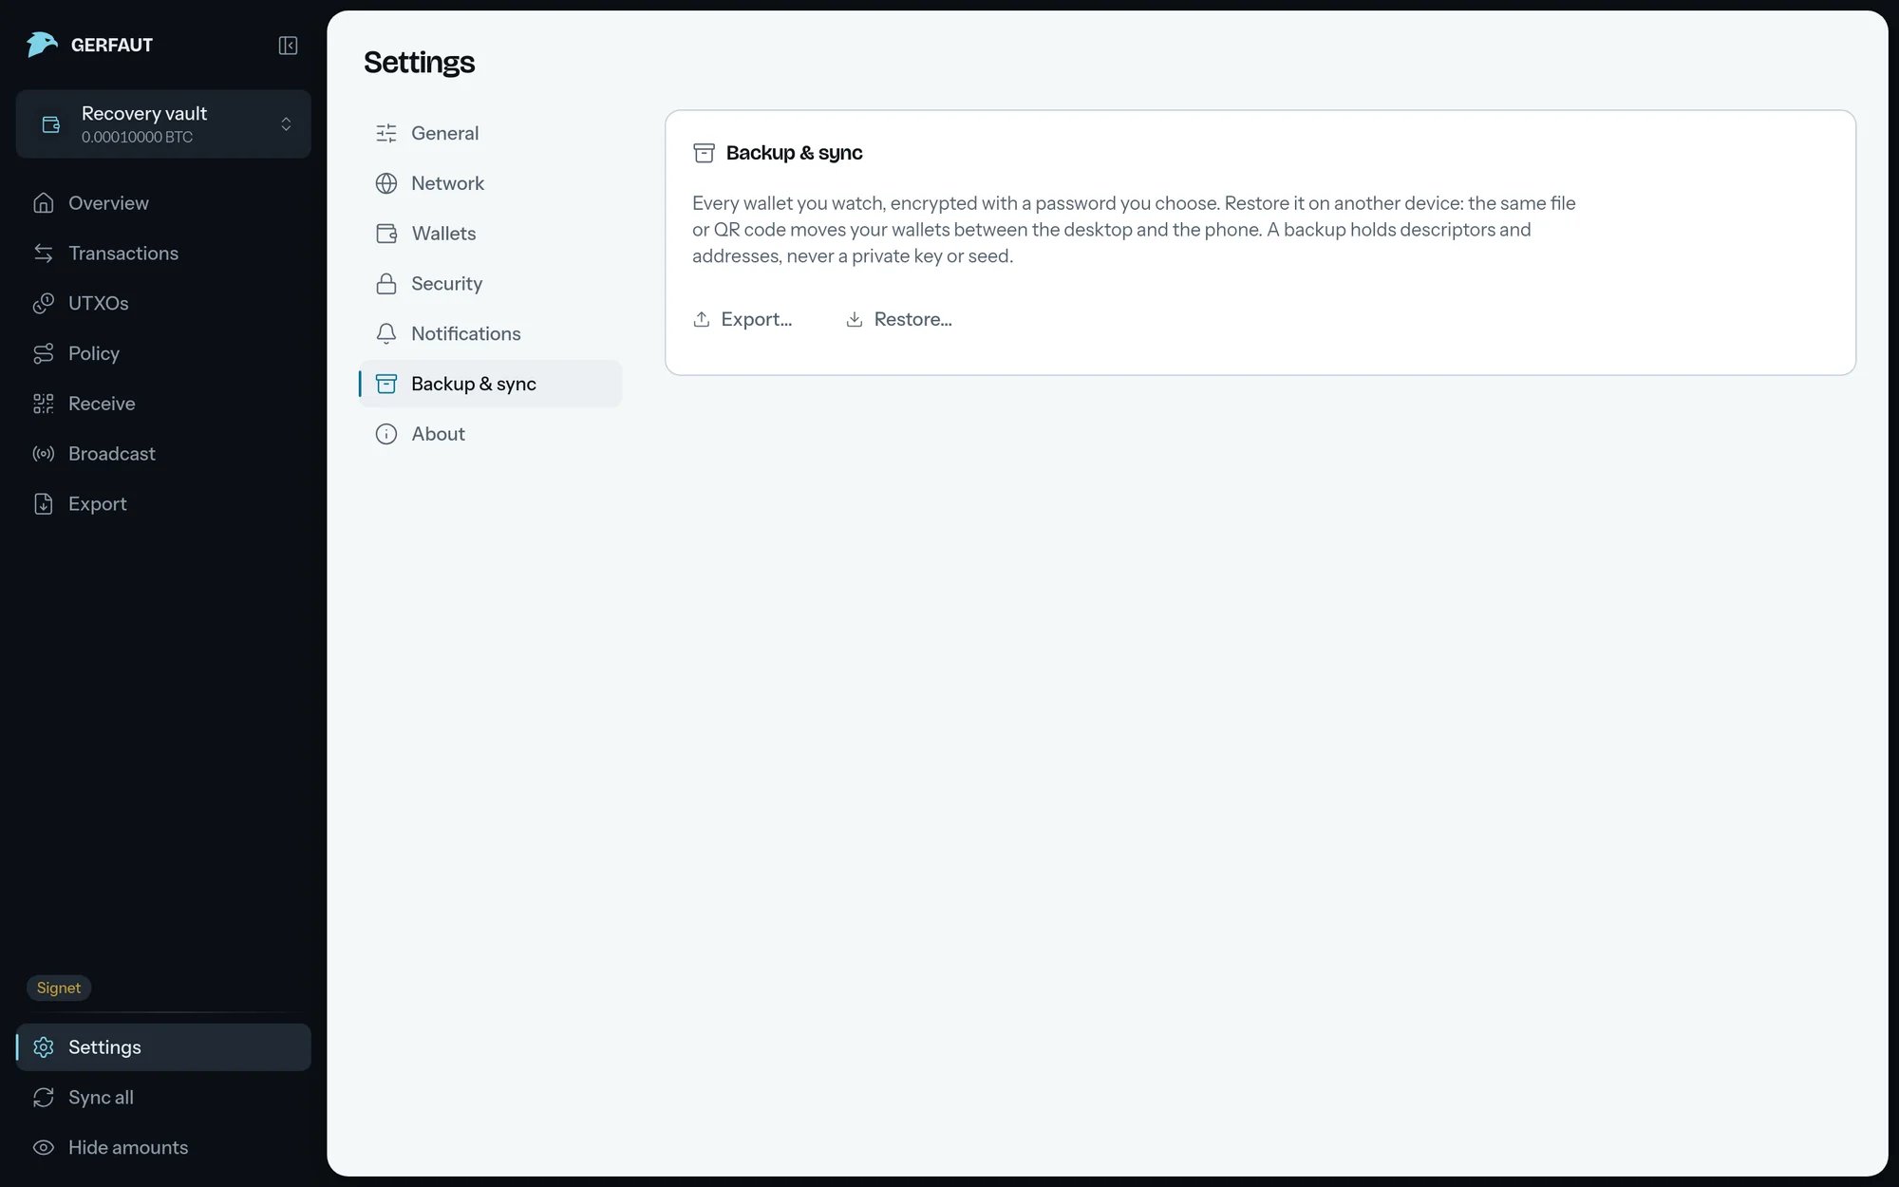The height and width of the screenshot is (1187, 1899).
Task: Open About settings section
Action: [491, 434]
